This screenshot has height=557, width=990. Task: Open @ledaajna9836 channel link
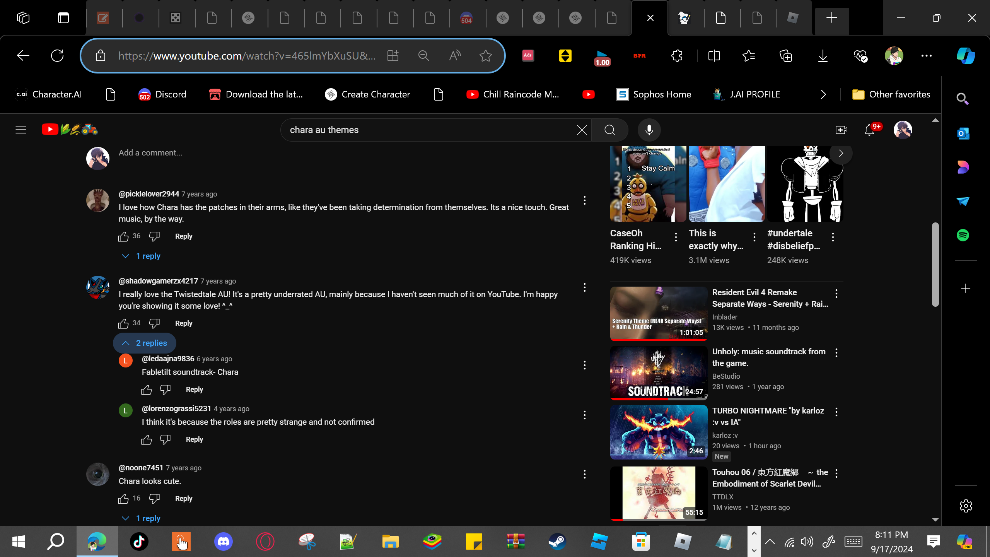(168, 359)
